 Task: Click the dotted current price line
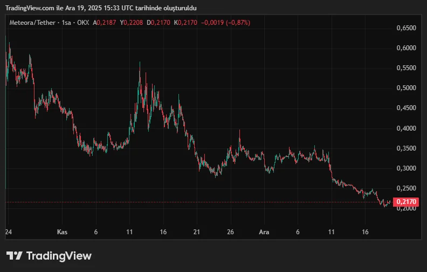pos(216,202)
